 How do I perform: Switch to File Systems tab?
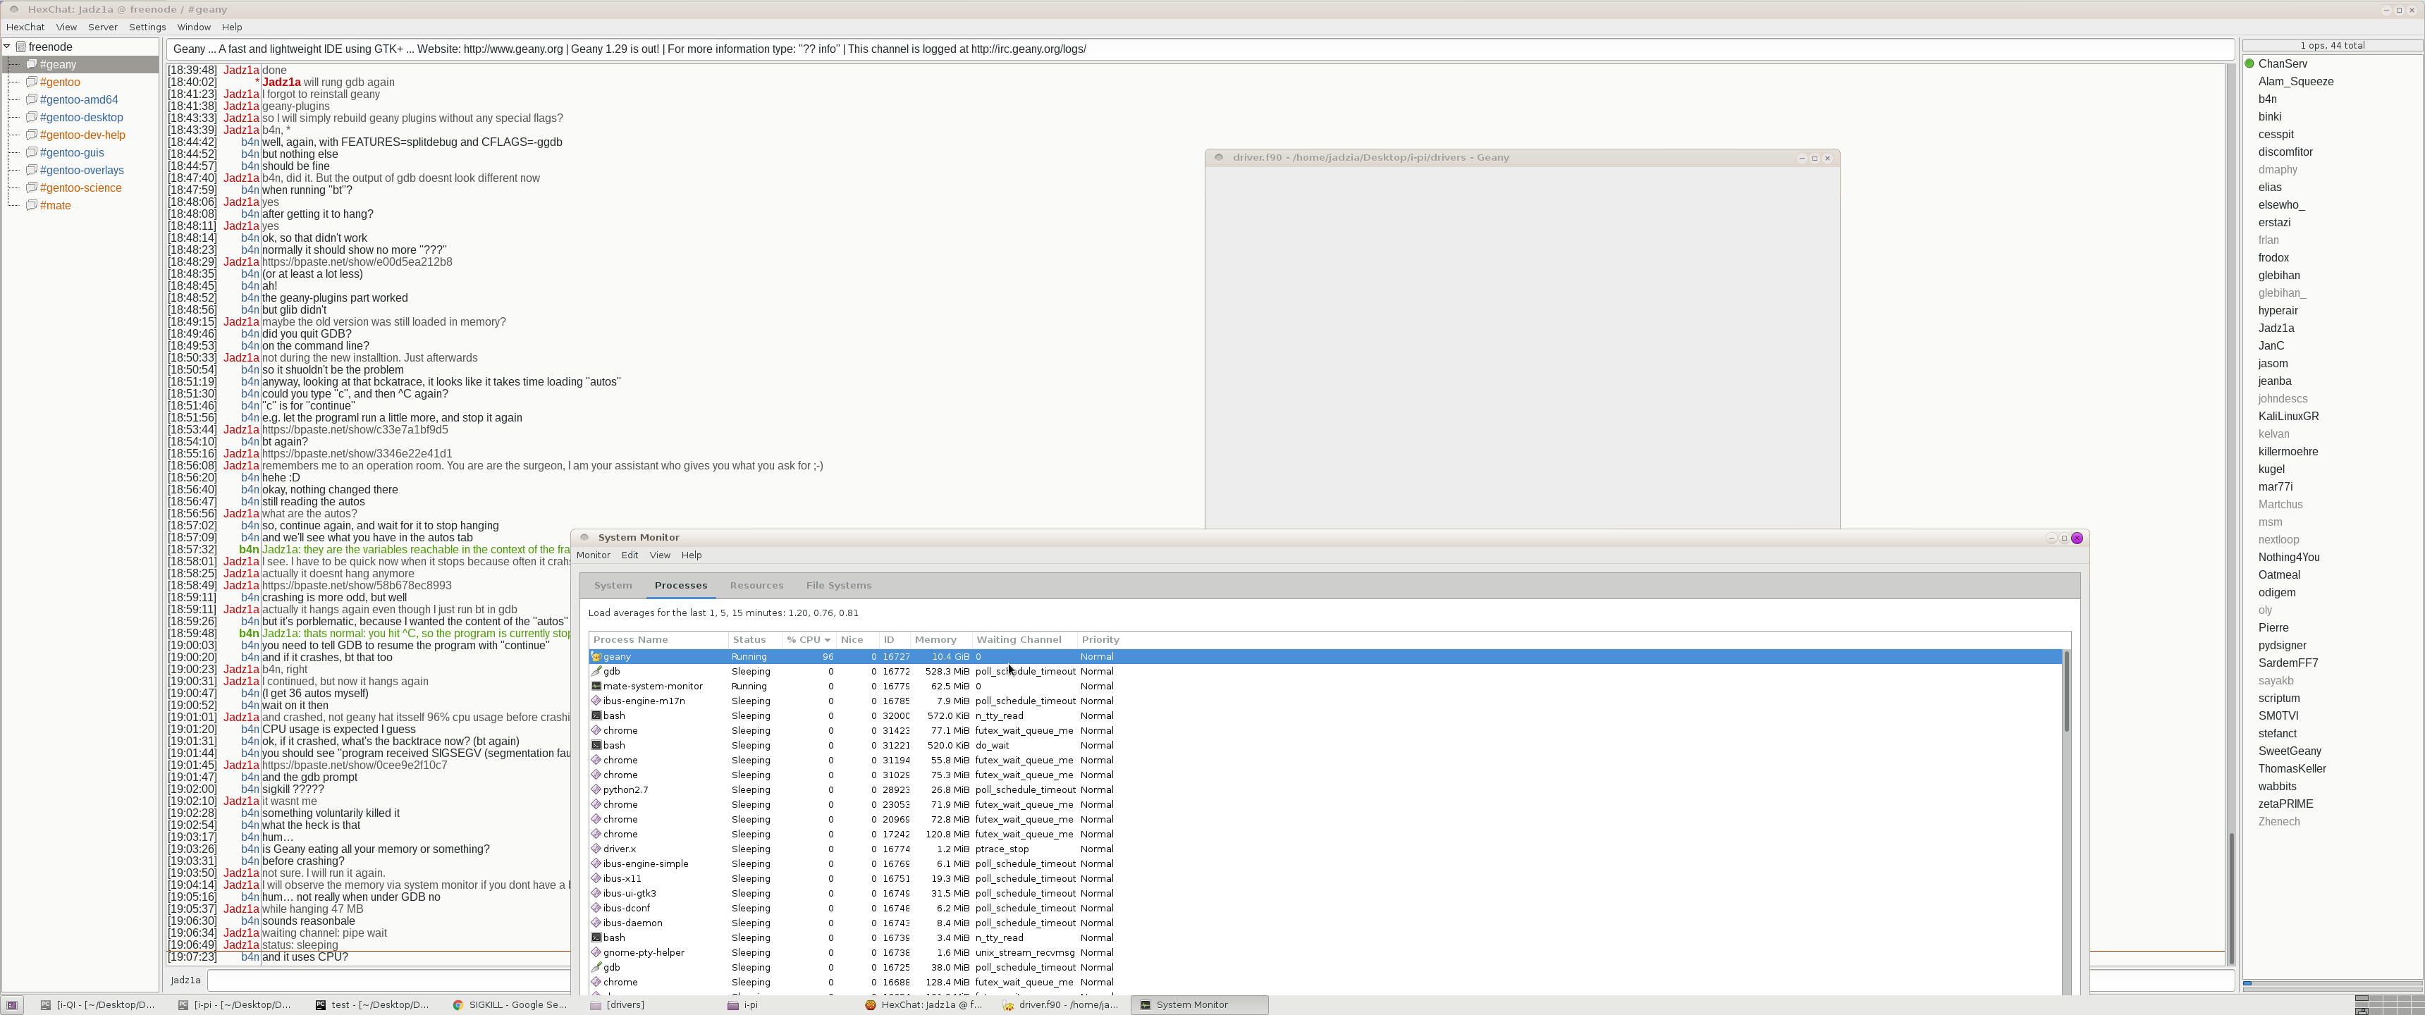click(x=839, y=586)
